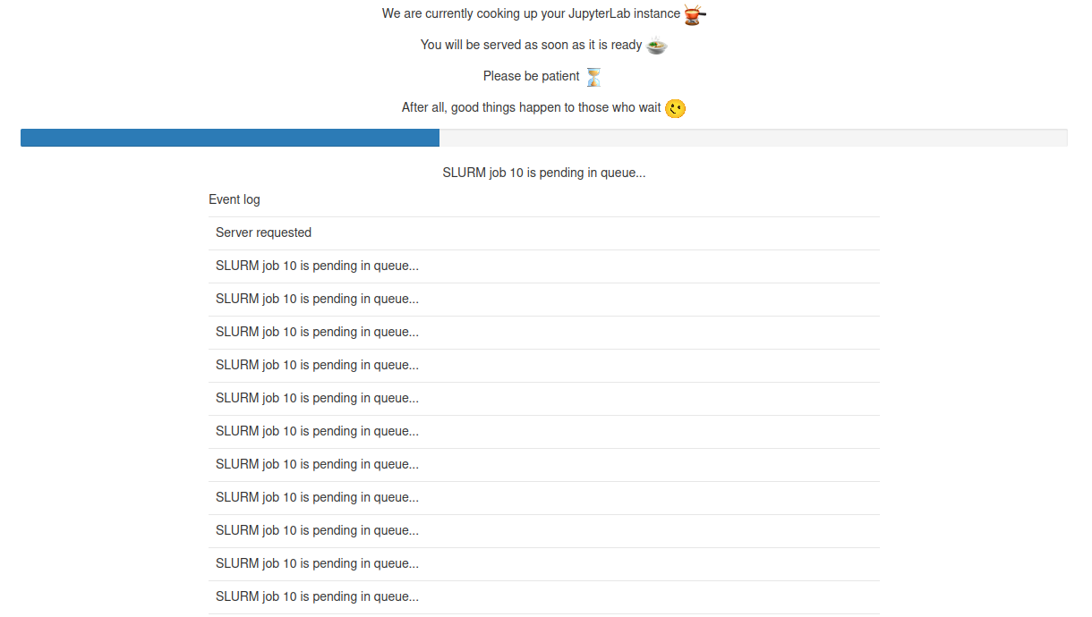
Task: Select the "Server requested" log entry
Action: (x=544, y=232)
